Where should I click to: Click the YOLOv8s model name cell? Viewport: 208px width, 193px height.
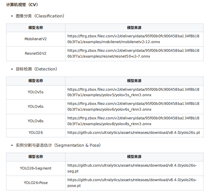[x=36, y=121]
